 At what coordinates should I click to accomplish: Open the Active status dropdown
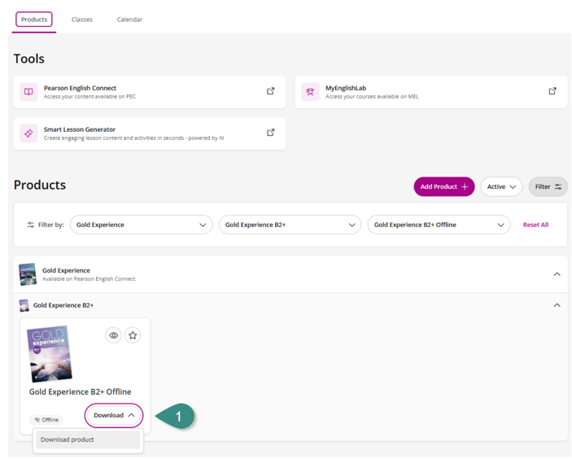tap(501, 186)
